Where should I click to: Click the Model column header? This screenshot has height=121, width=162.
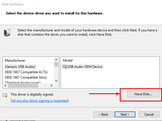68,60
